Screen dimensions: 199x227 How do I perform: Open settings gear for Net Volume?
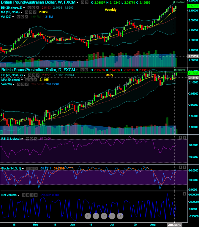tap(28, 195)
